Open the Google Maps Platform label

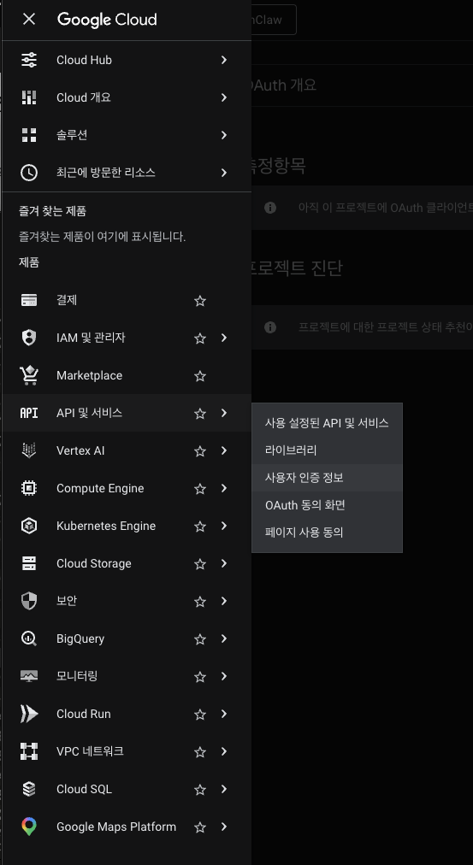click(x=116, y=827)
